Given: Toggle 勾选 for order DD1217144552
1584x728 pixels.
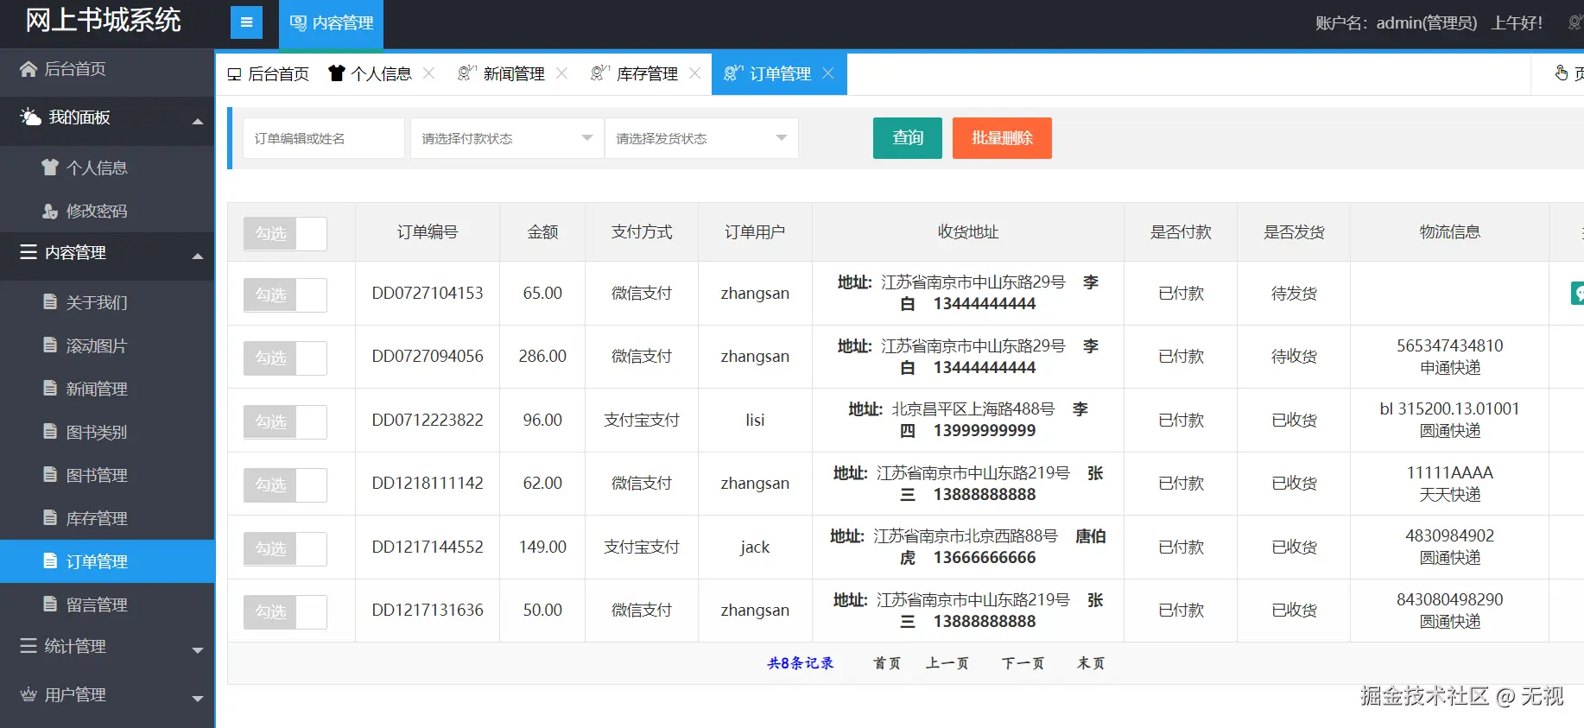Looking at the screenshot, I should pos(285,548).
